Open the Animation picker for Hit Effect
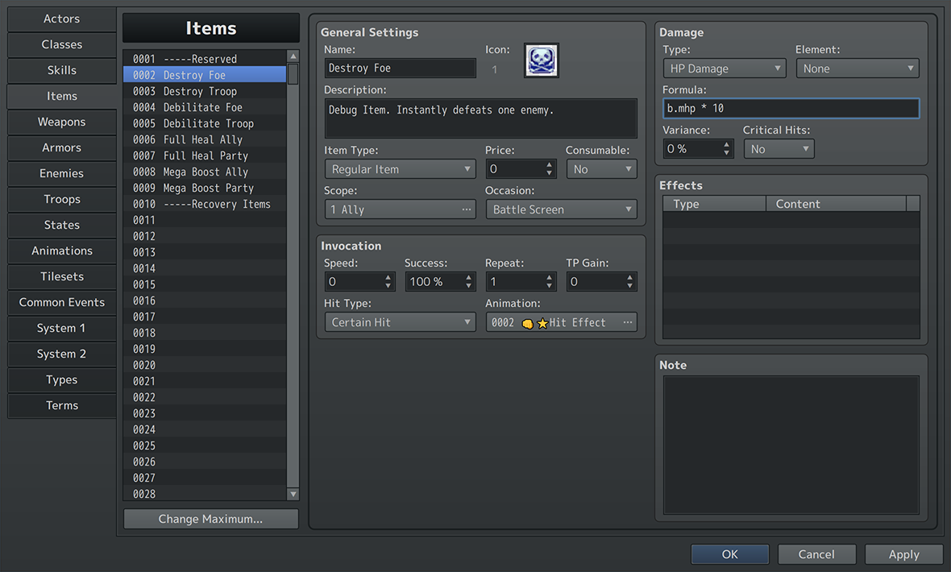 (627, 322)
